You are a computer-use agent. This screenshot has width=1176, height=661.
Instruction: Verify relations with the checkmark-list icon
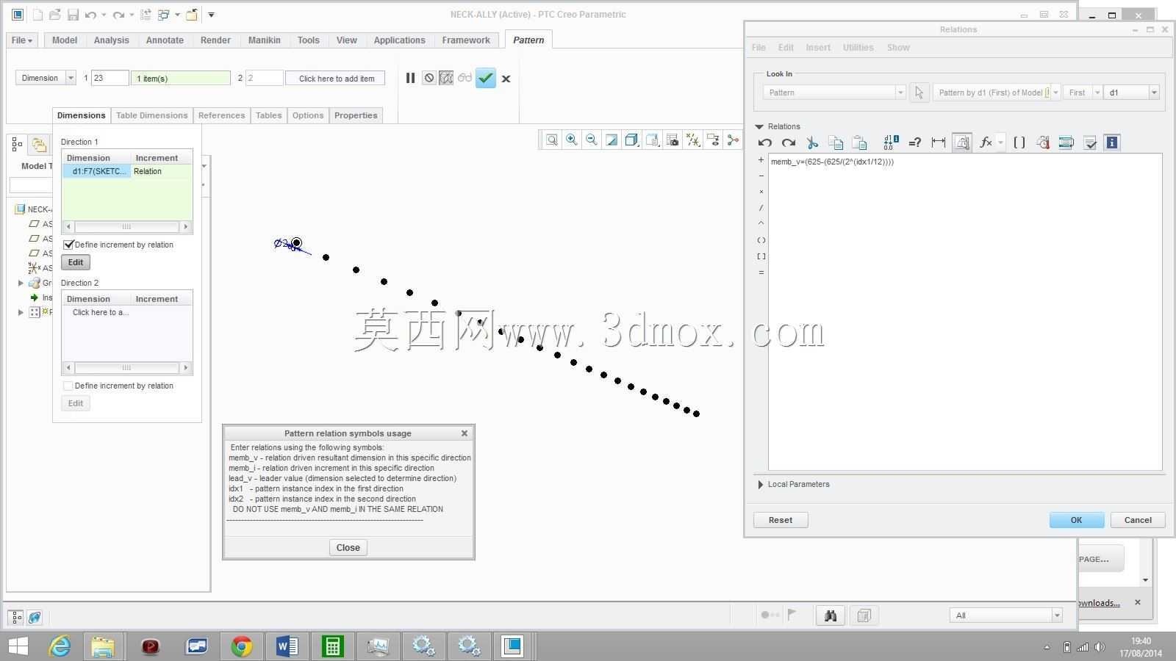click(1090, 142)
